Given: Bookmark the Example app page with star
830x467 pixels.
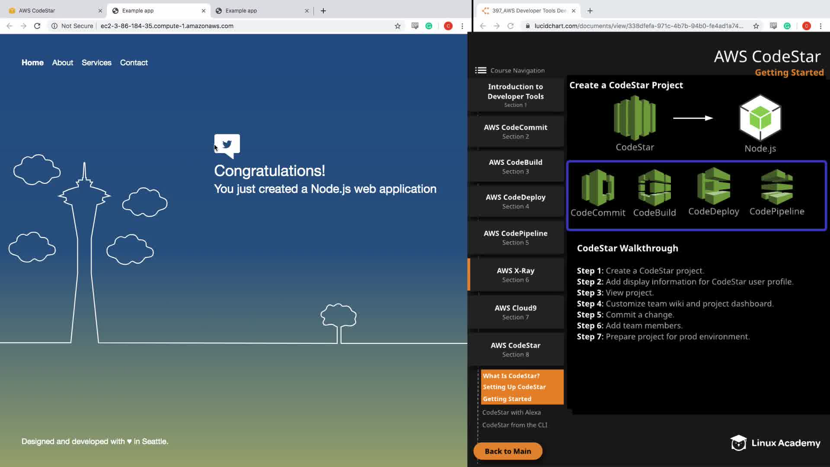Looking at the screenshot, I should pos(397,26).
